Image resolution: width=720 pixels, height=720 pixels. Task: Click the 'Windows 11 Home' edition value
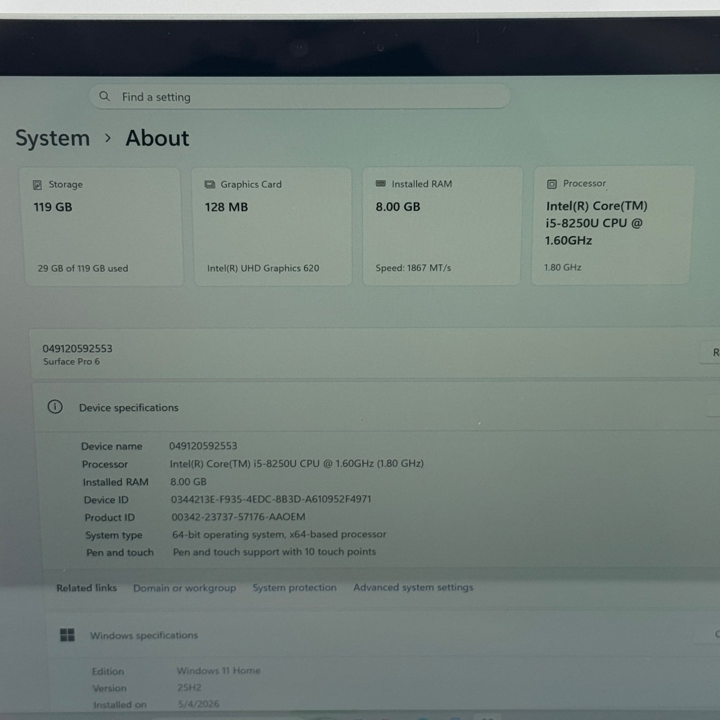tap(218, 670)
